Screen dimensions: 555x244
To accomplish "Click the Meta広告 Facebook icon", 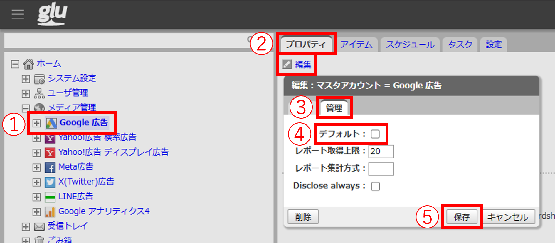I will [50, 167].
